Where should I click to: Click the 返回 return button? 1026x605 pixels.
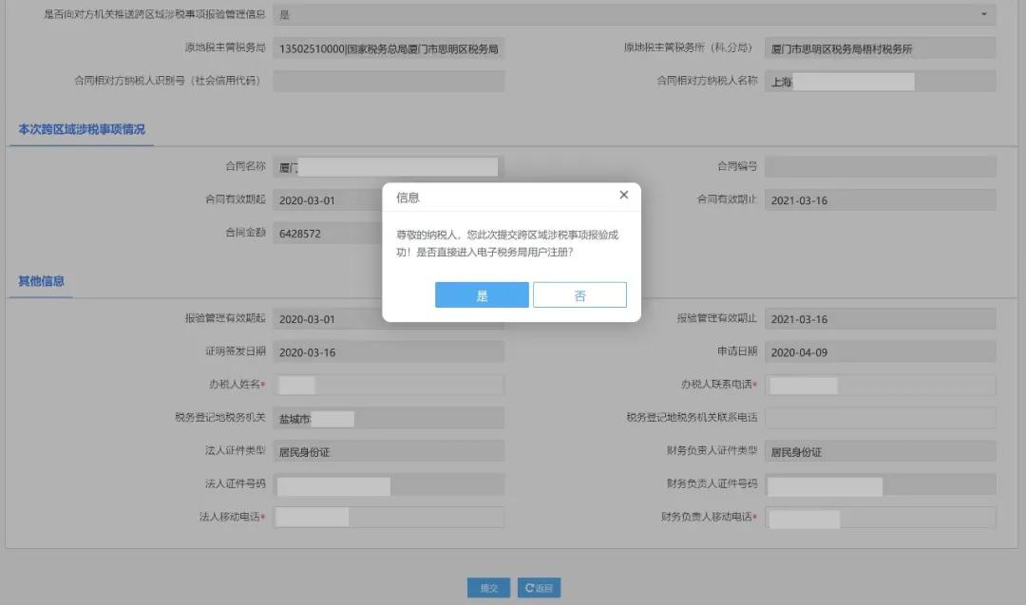point(539,587)
